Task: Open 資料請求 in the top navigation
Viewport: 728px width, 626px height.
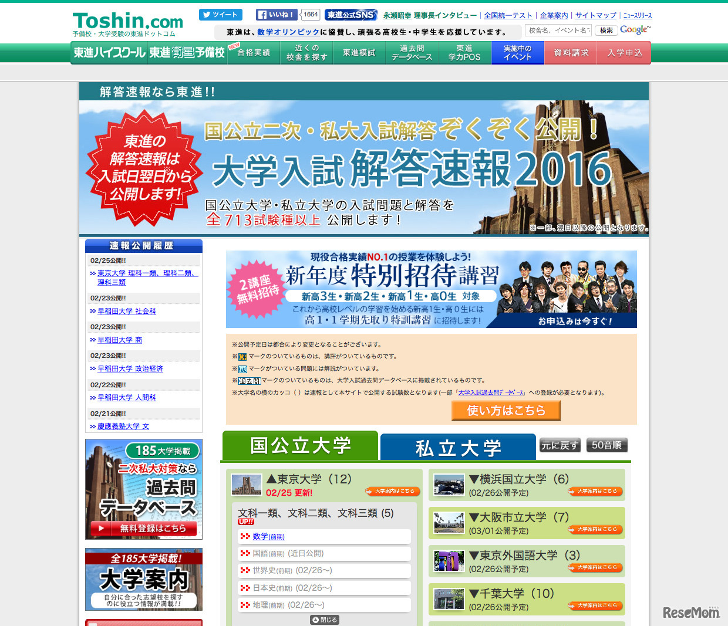Action: point(570,52)
